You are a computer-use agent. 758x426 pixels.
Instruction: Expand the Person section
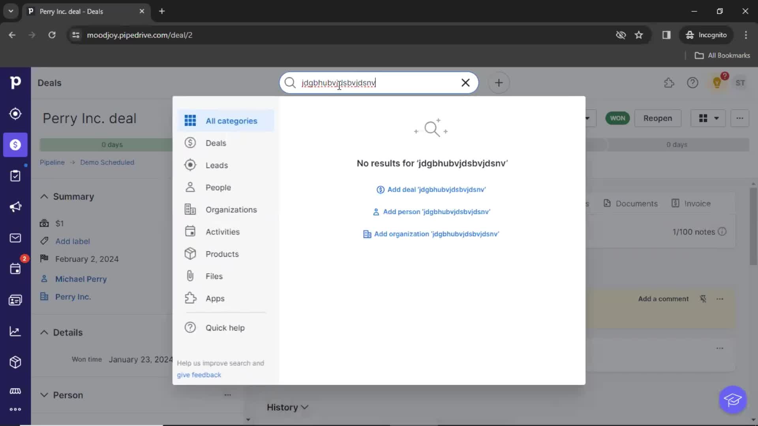44,395
